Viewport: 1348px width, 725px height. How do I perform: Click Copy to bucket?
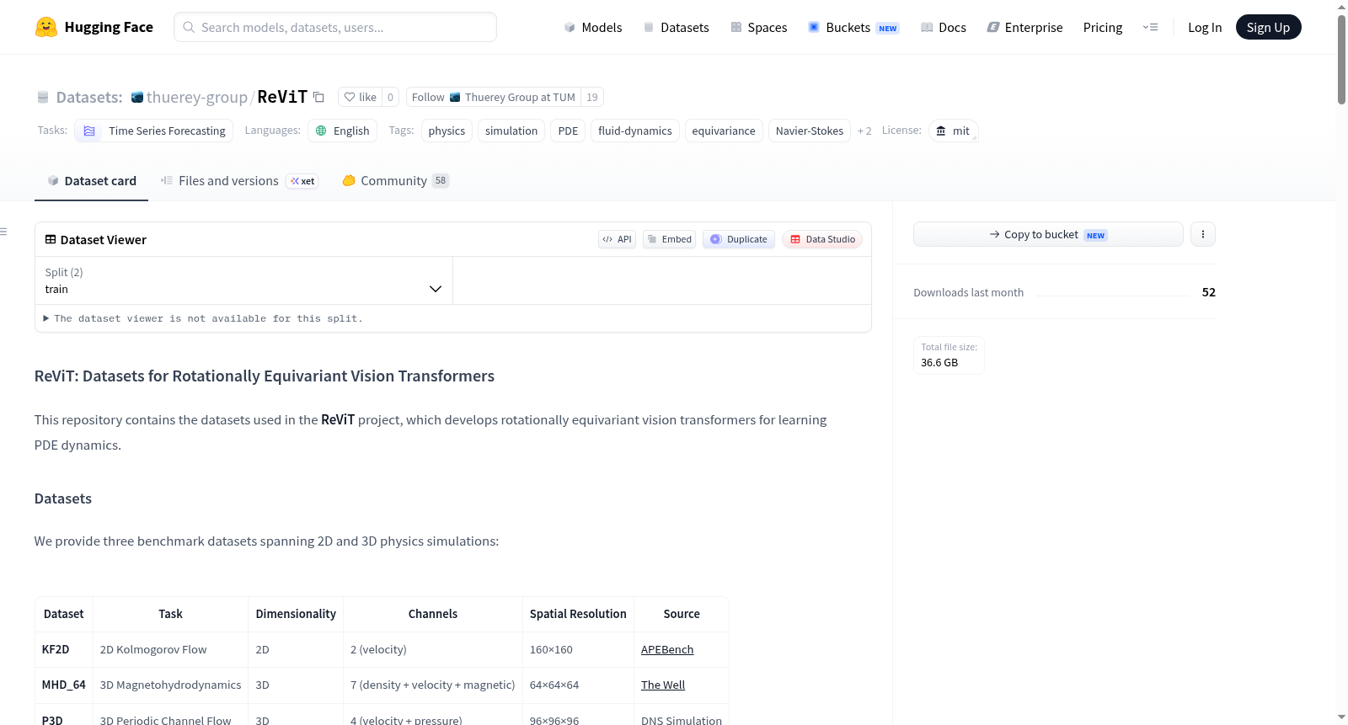1048,234
